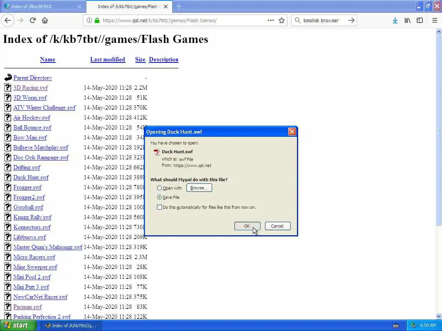Sort listing by Last modified
Image resolution: width=442 pixels, height=331 pixels.
(108, 59)
